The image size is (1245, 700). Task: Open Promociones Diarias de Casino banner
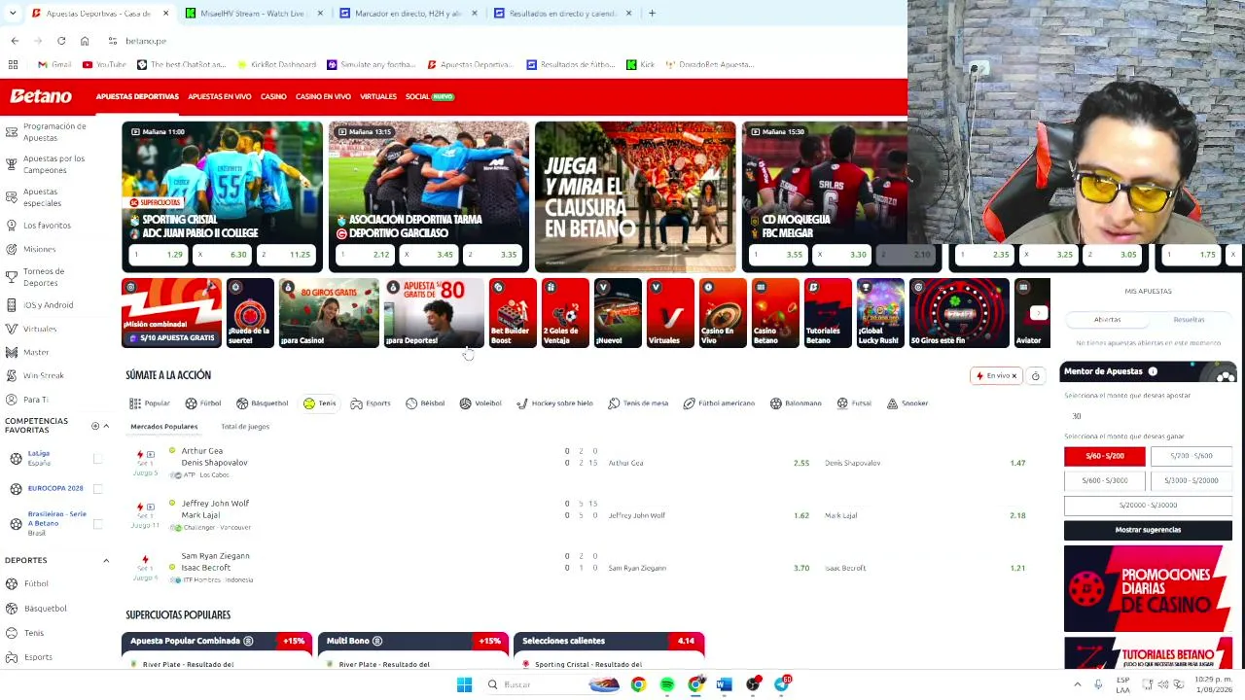pyautogui.click(x=1148, y=588)
